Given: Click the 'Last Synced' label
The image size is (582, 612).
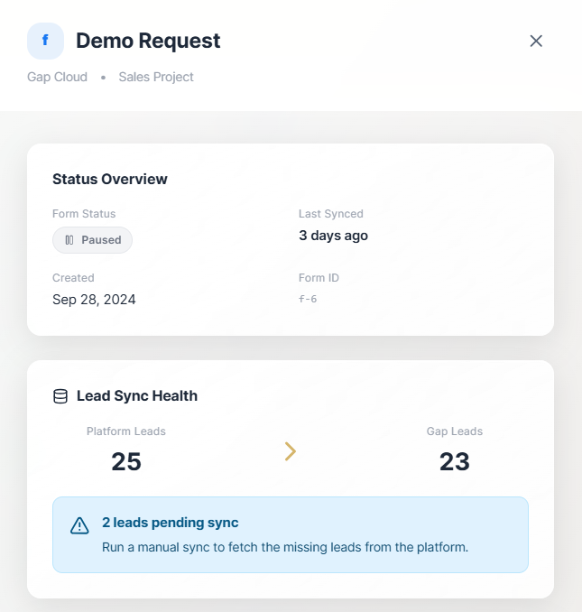Looking at the screenshot, I should tap(331, 214).
